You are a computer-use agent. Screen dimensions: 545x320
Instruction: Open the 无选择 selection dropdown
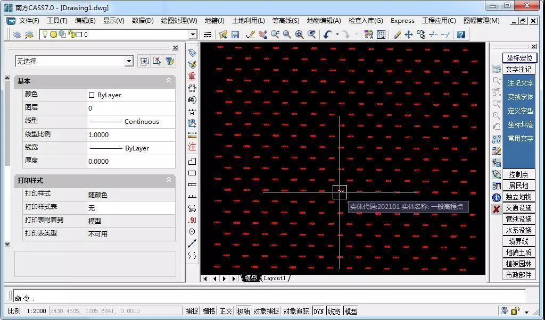click(129, 62)
